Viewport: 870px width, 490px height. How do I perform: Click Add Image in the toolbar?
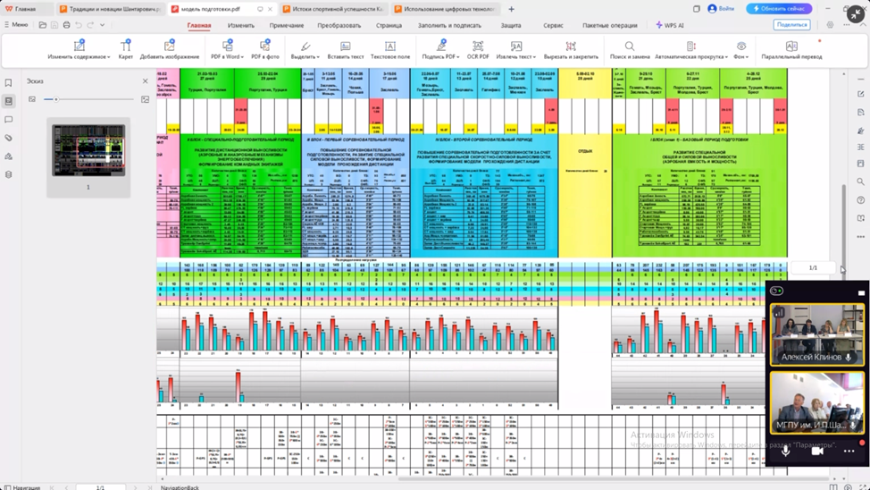pos(169,49)
